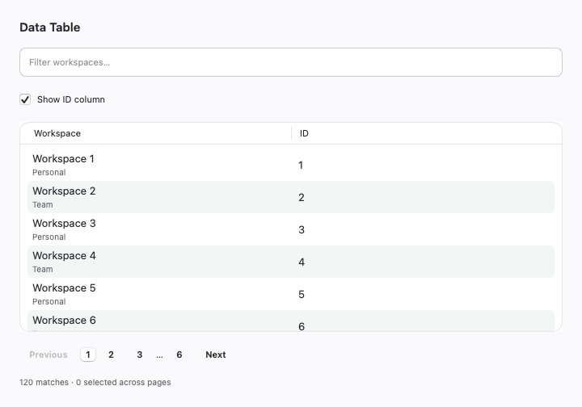Viewport: 582px width, 407px height.
Task: Select the Workspace 6 row name
Action: [x=64, y=320]
